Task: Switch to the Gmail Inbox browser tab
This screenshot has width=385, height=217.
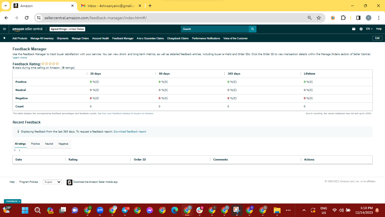Action: (x=111, y=6)
